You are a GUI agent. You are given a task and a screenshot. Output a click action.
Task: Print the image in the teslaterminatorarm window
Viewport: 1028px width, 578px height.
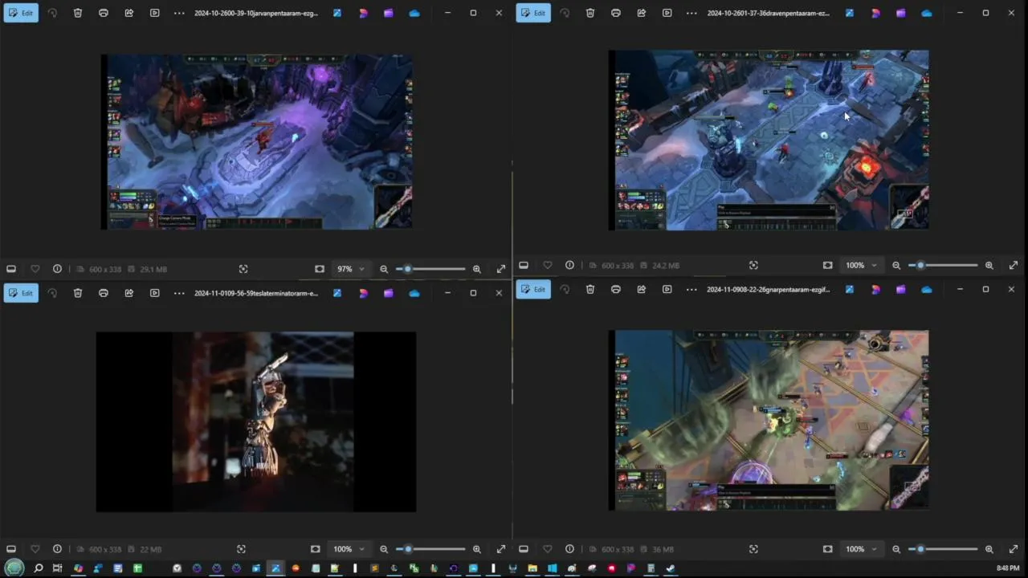click(104, 293)
